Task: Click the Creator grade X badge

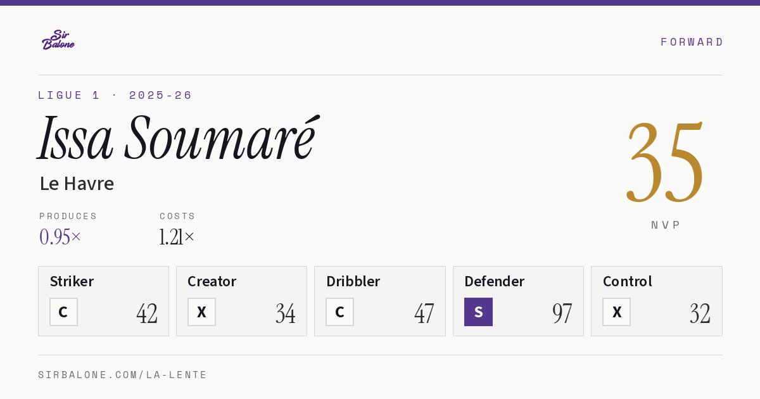Action: point(201,312)
